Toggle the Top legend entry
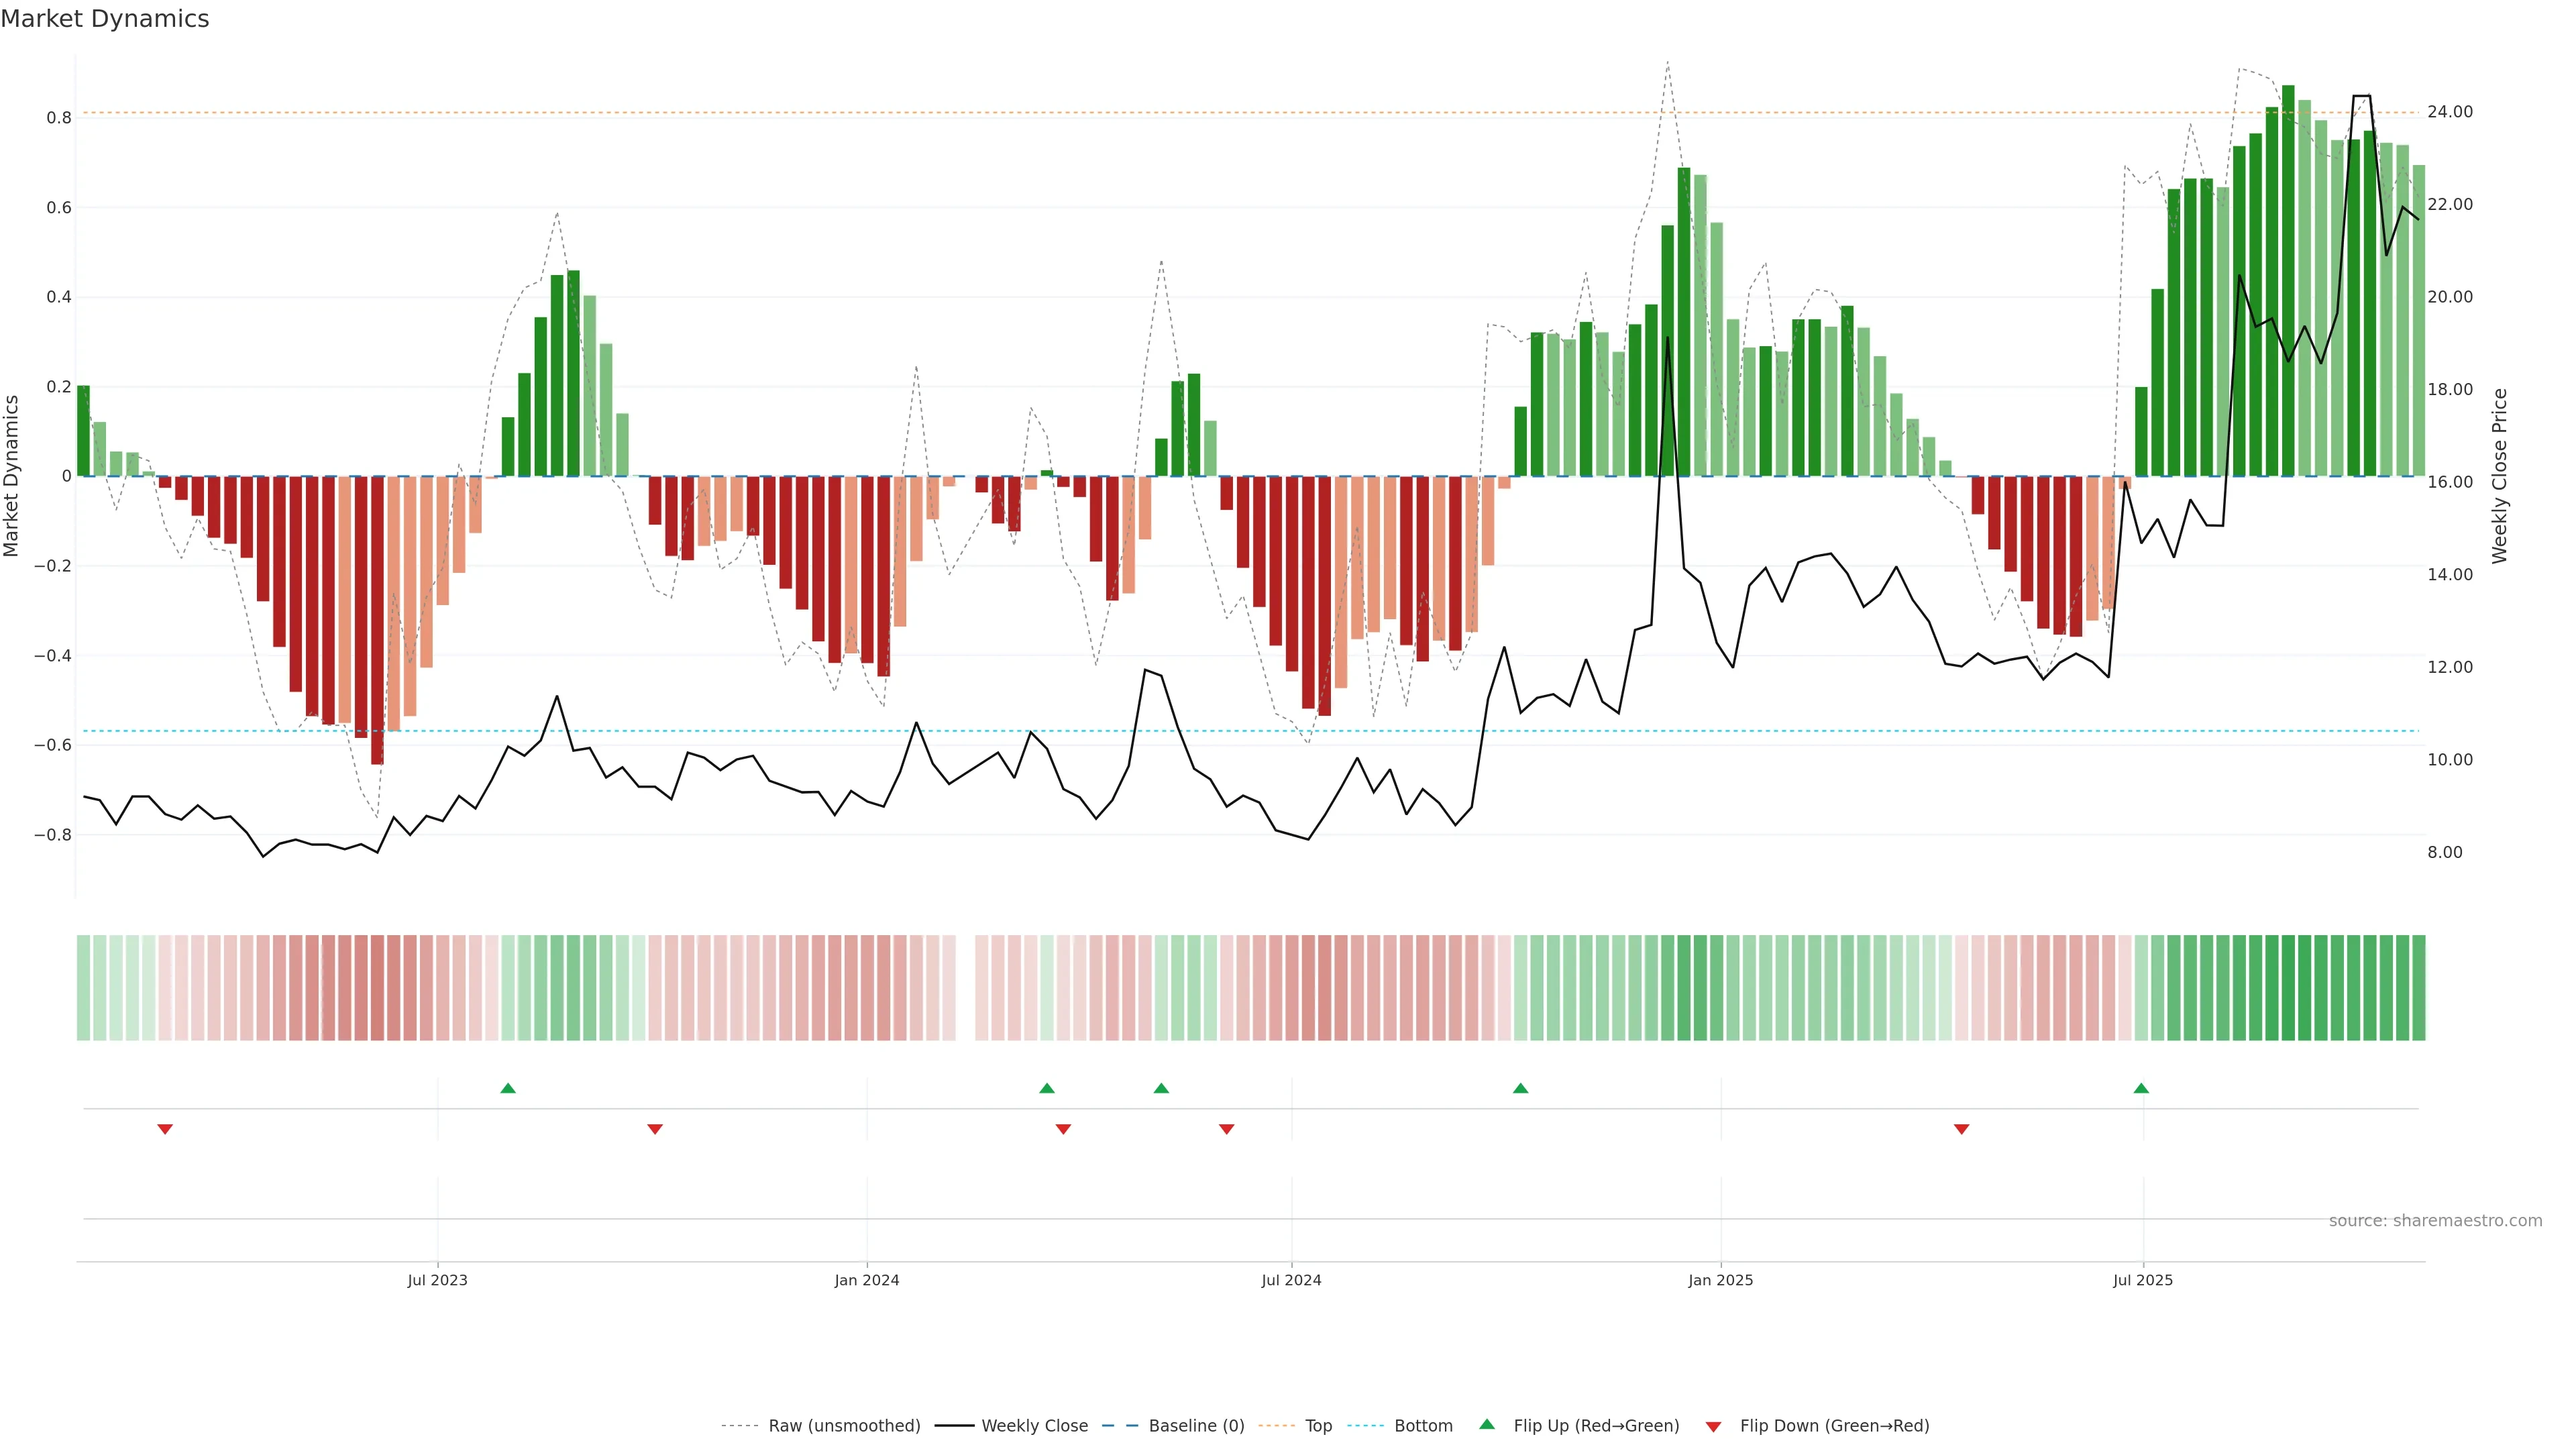This screenshot has width=2576, height=1449. pos(1318,1426)
